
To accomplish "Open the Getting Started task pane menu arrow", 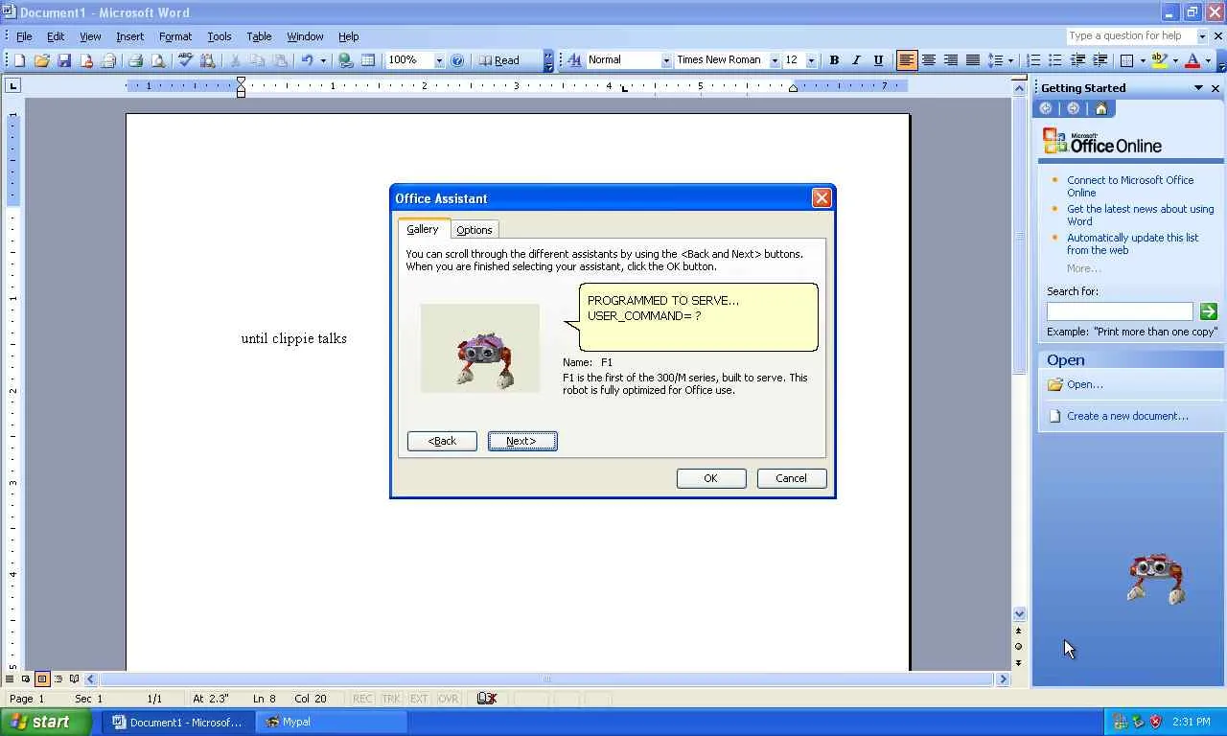I will tap(1198, 88).
